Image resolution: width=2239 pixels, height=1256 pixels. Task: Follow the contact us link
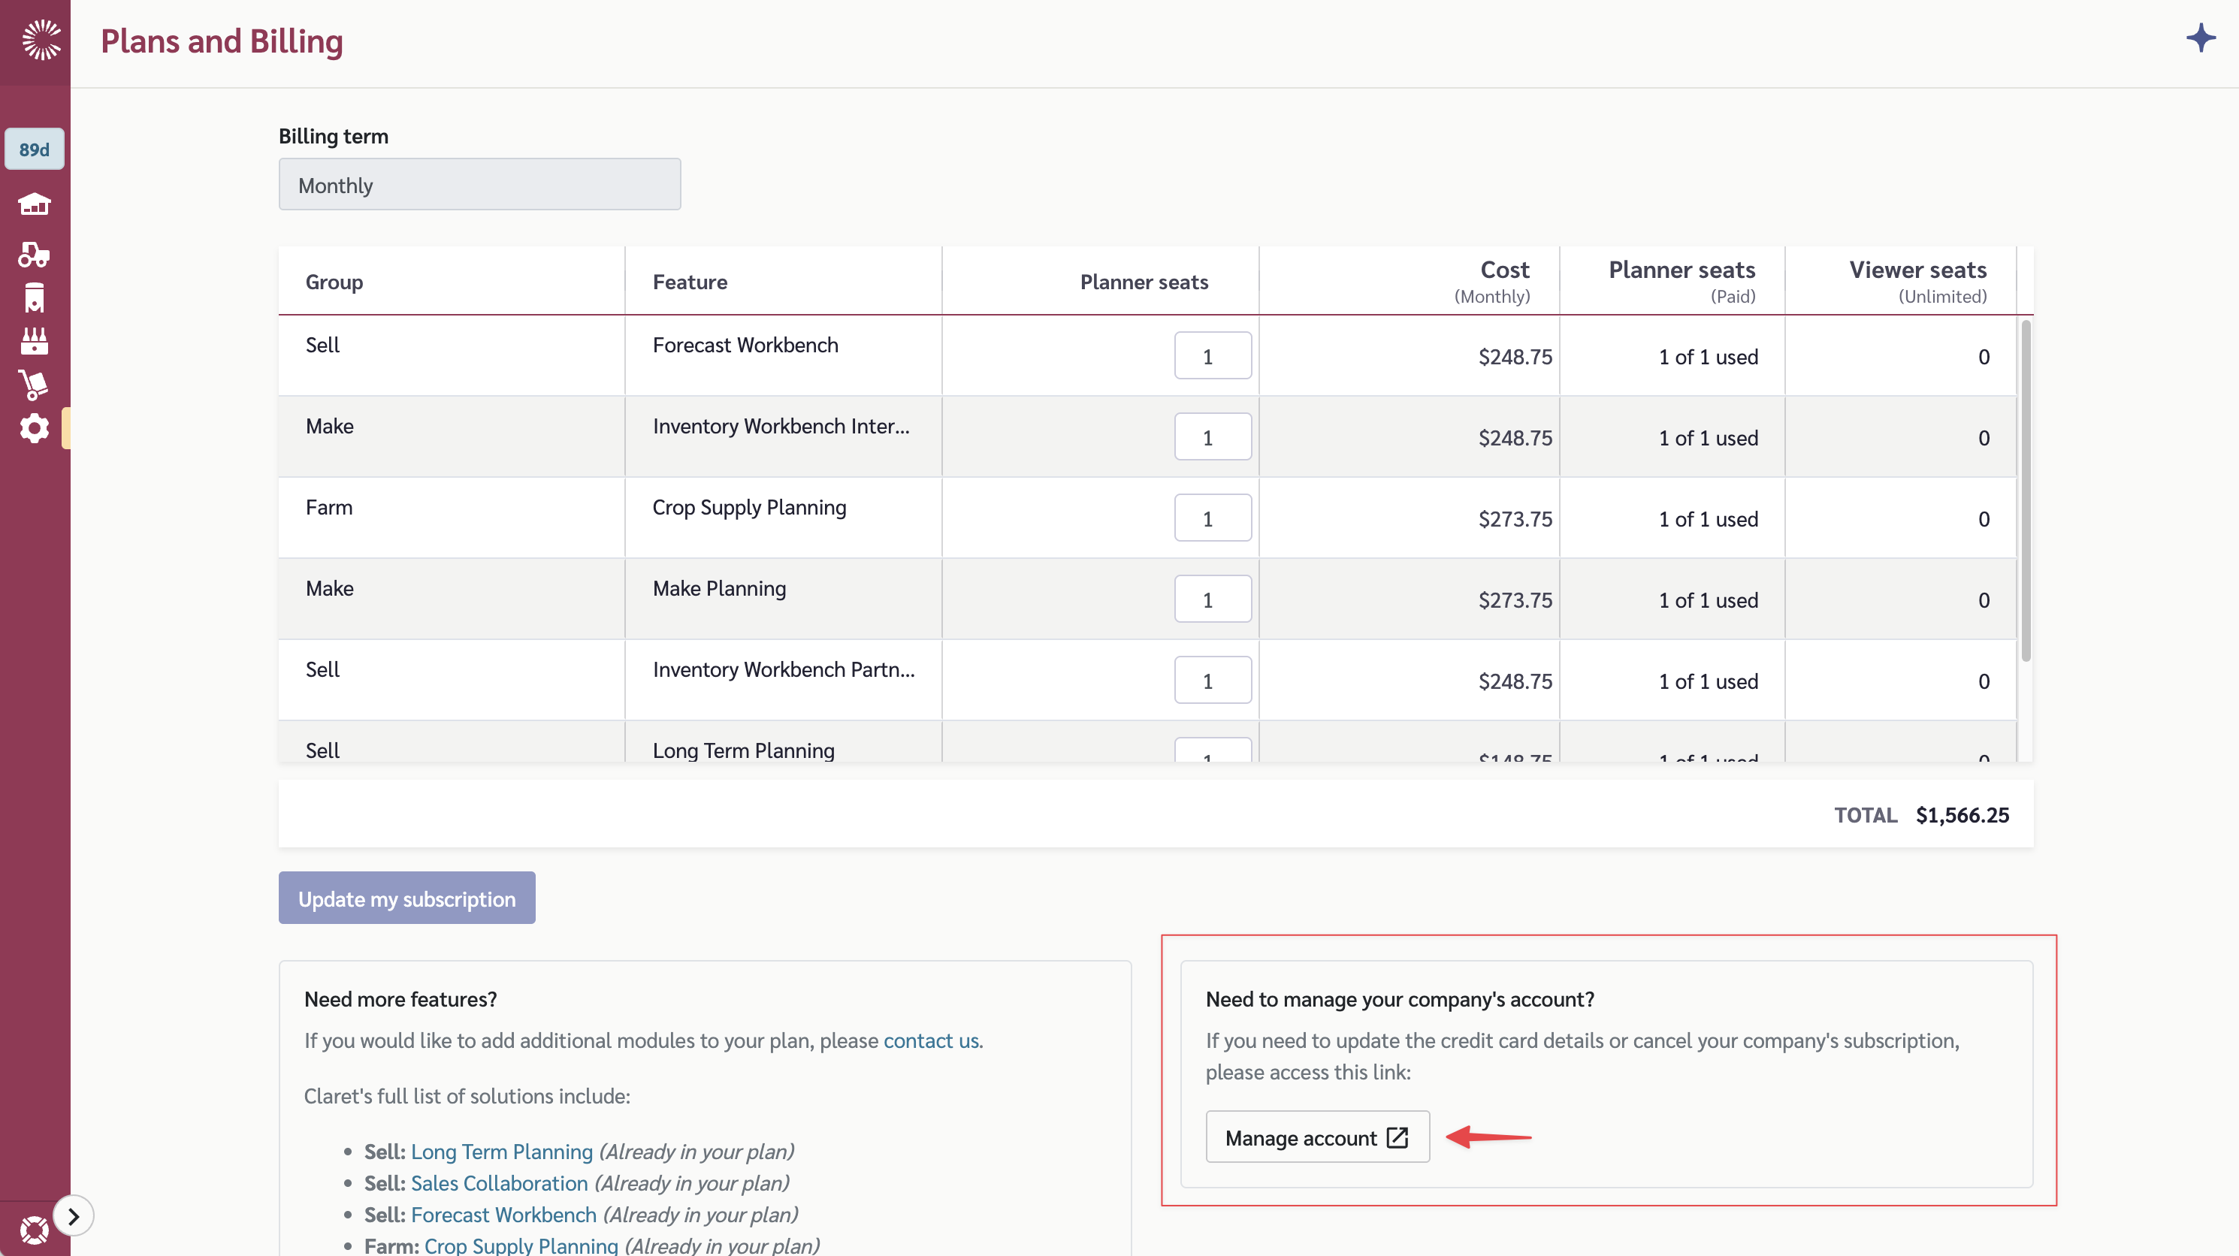coord(931,1040)
